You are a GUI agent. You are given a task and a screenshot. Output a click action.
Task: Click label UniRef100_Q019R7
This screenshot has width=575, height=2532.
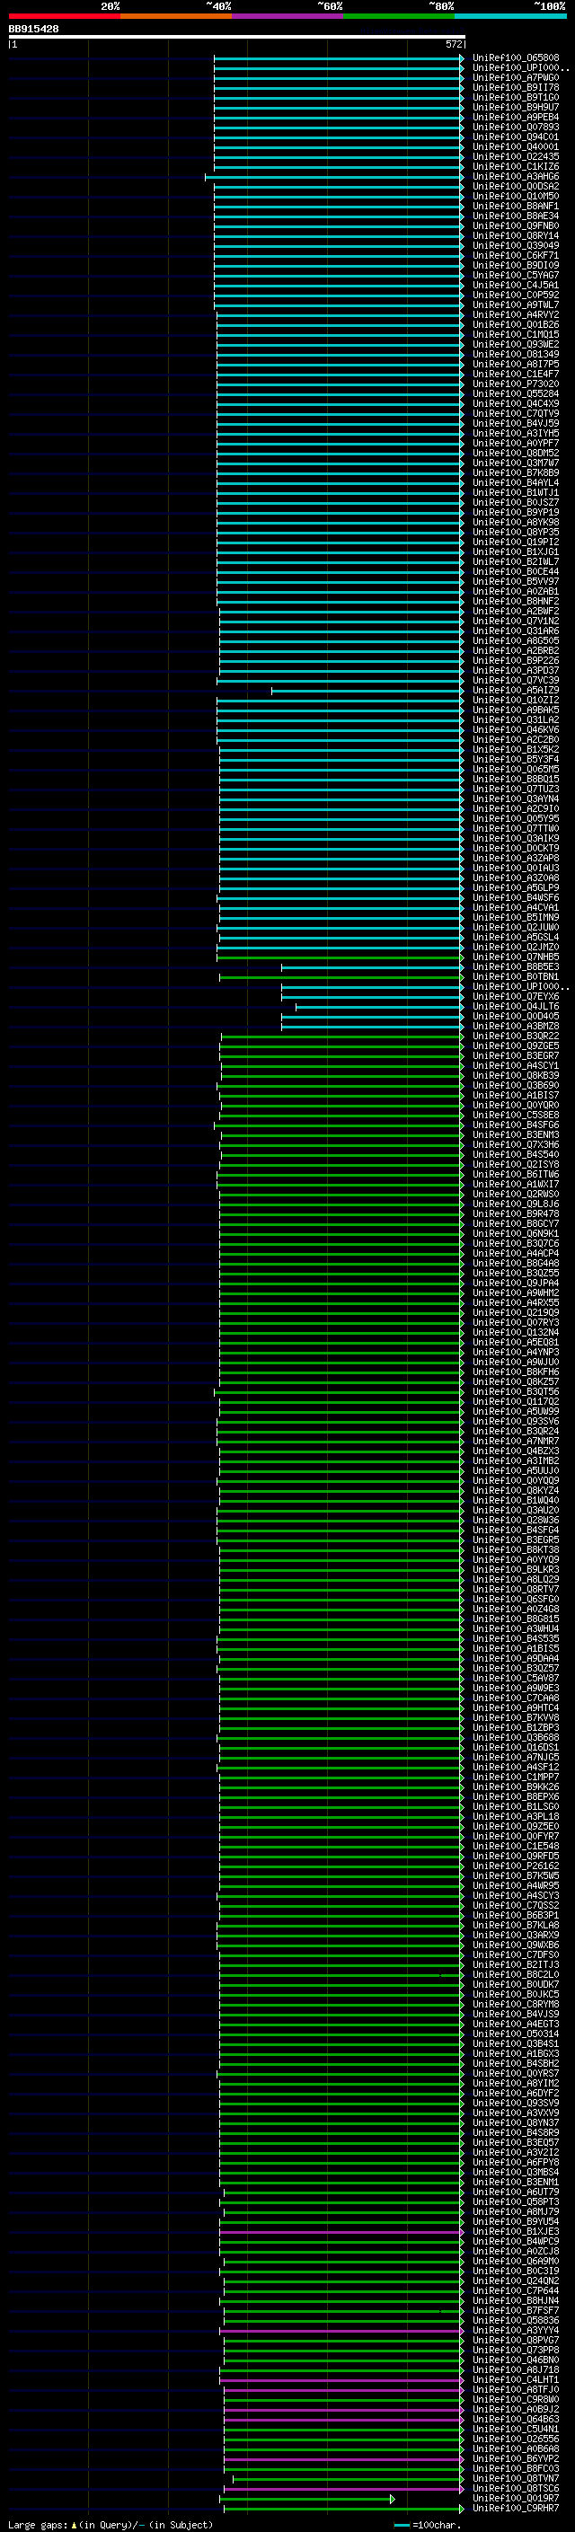click(x=515, y=2499)
